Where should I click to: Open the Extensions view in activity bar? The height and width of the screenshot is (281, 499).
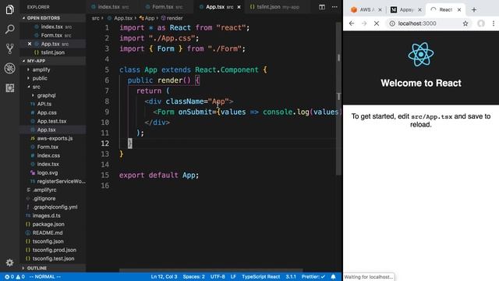pyautogui.click(x=9, y=87)
